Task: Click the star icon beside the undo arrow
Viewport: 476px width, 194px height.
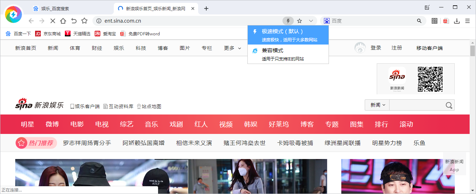Action: pos(84,21)
